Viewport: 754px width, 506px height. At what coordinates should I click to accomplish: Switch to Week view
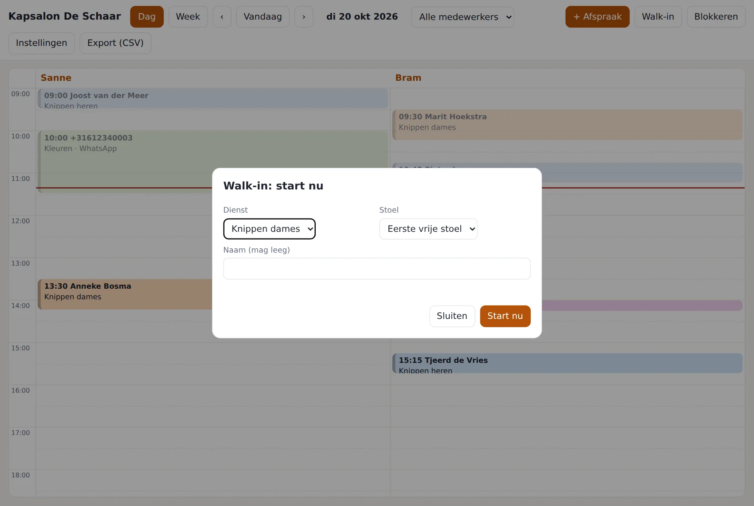pyautogui.click(x=188, y=17)
